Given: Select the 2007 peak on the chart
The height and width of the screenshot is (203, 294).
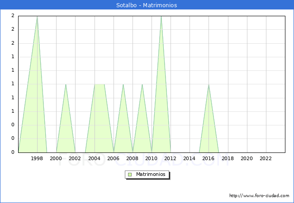Looking at the screenshot, I should click(123, 84).
